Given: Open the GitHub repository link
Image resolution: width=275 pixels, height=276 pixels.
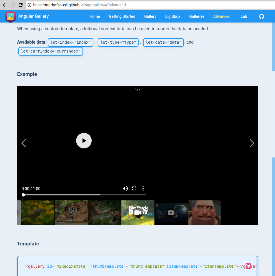Looking at the screenshot, I should [x=261, y=16].
